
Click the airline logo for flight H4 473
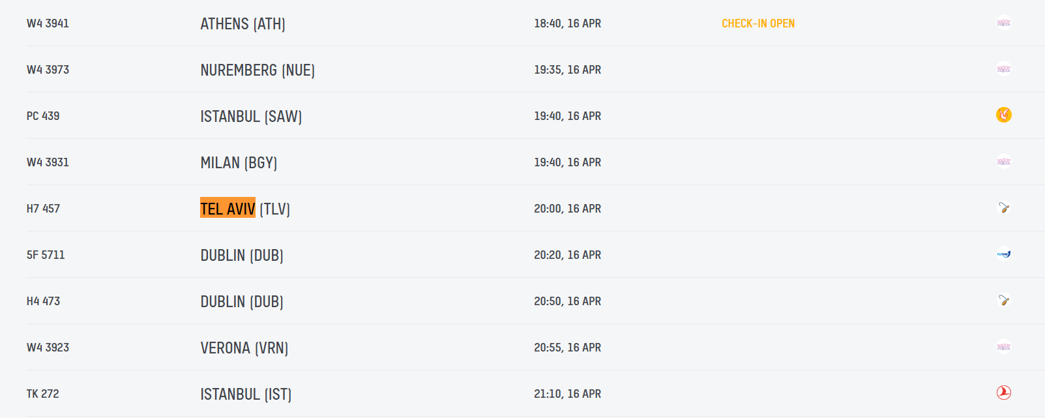point(1003,301)
